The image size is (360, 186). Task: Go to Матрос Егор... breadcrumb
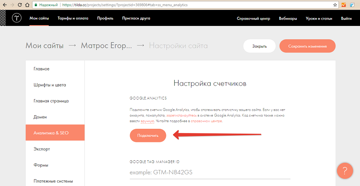coord(106,46)
